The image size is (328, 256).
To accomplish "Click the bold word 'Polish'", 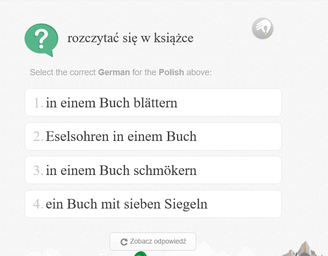I will (x=171, y=72).
